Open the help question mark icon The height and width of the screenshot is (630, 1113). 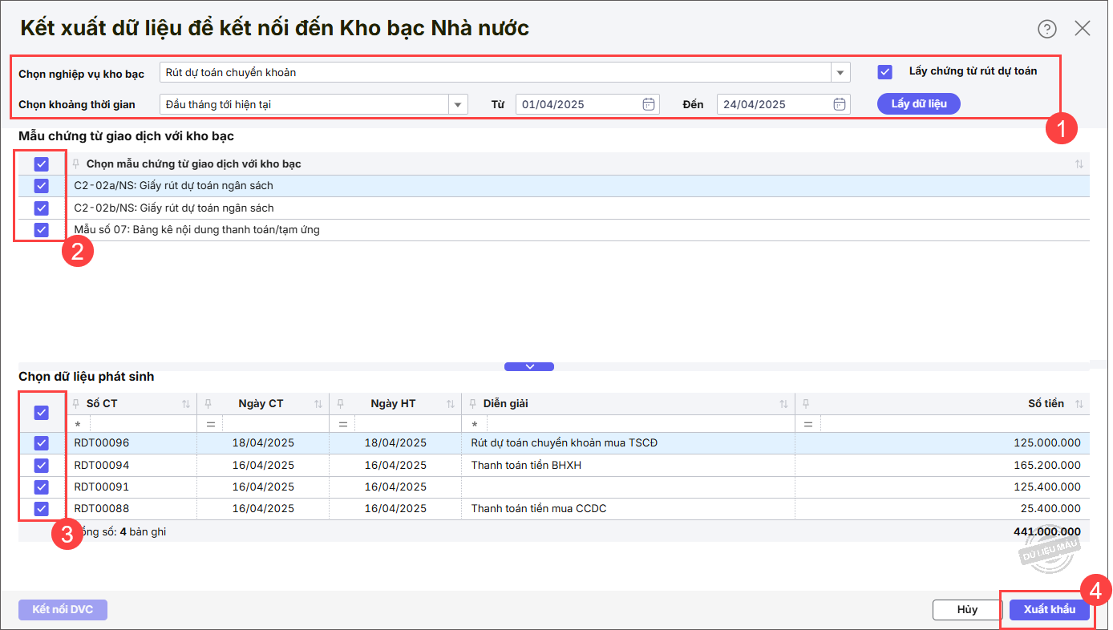click(1047, 29)
